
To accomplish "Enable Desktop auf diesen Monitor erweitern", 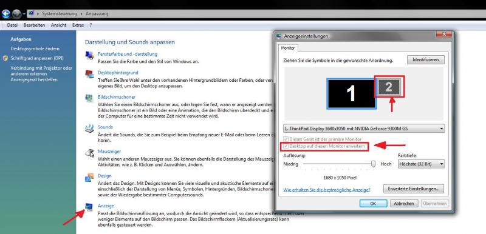I will (x=286, y=146).
